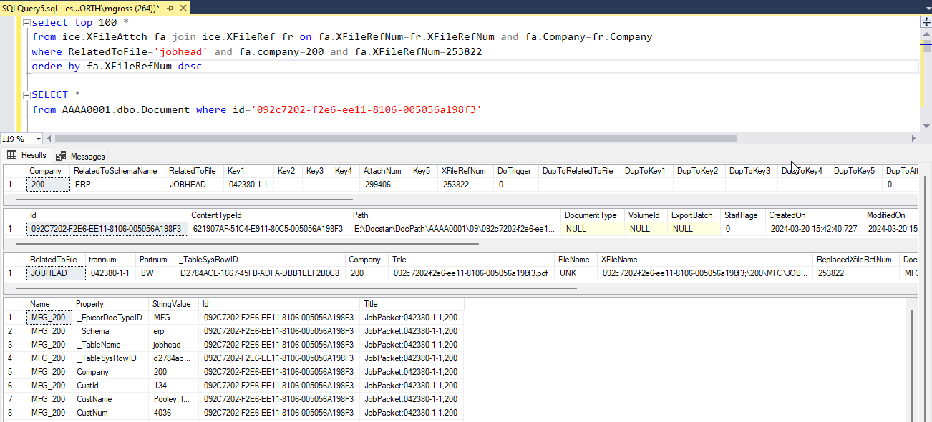932x422 pixels.
Task: Click the scroll-up arrow on the editor scrollbar
Action: tap(926, 34)
